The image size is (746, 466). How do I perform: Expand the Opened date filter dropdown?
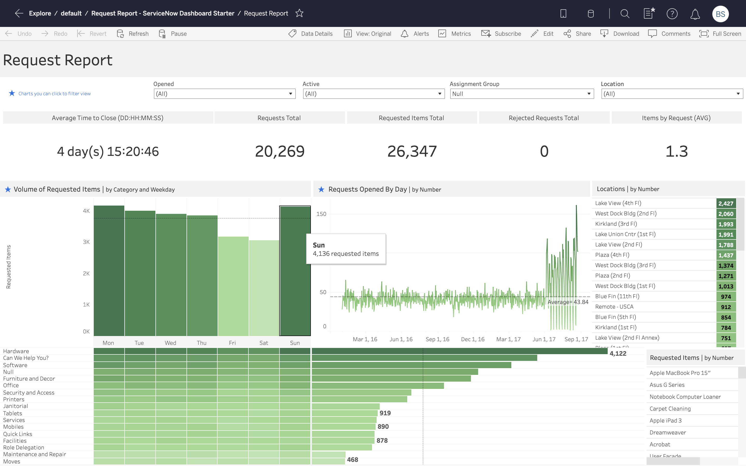[x=290, y=94]
